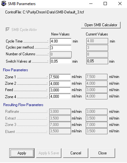Open the SMB Calculator

[x=101, y=25]
